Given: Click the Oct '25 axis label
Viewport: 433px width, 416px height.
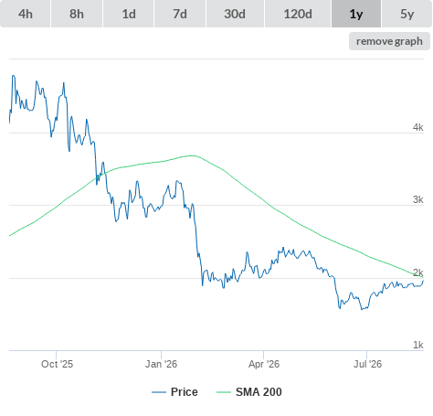Looking at the screenshot, I should tap(57, 364).
